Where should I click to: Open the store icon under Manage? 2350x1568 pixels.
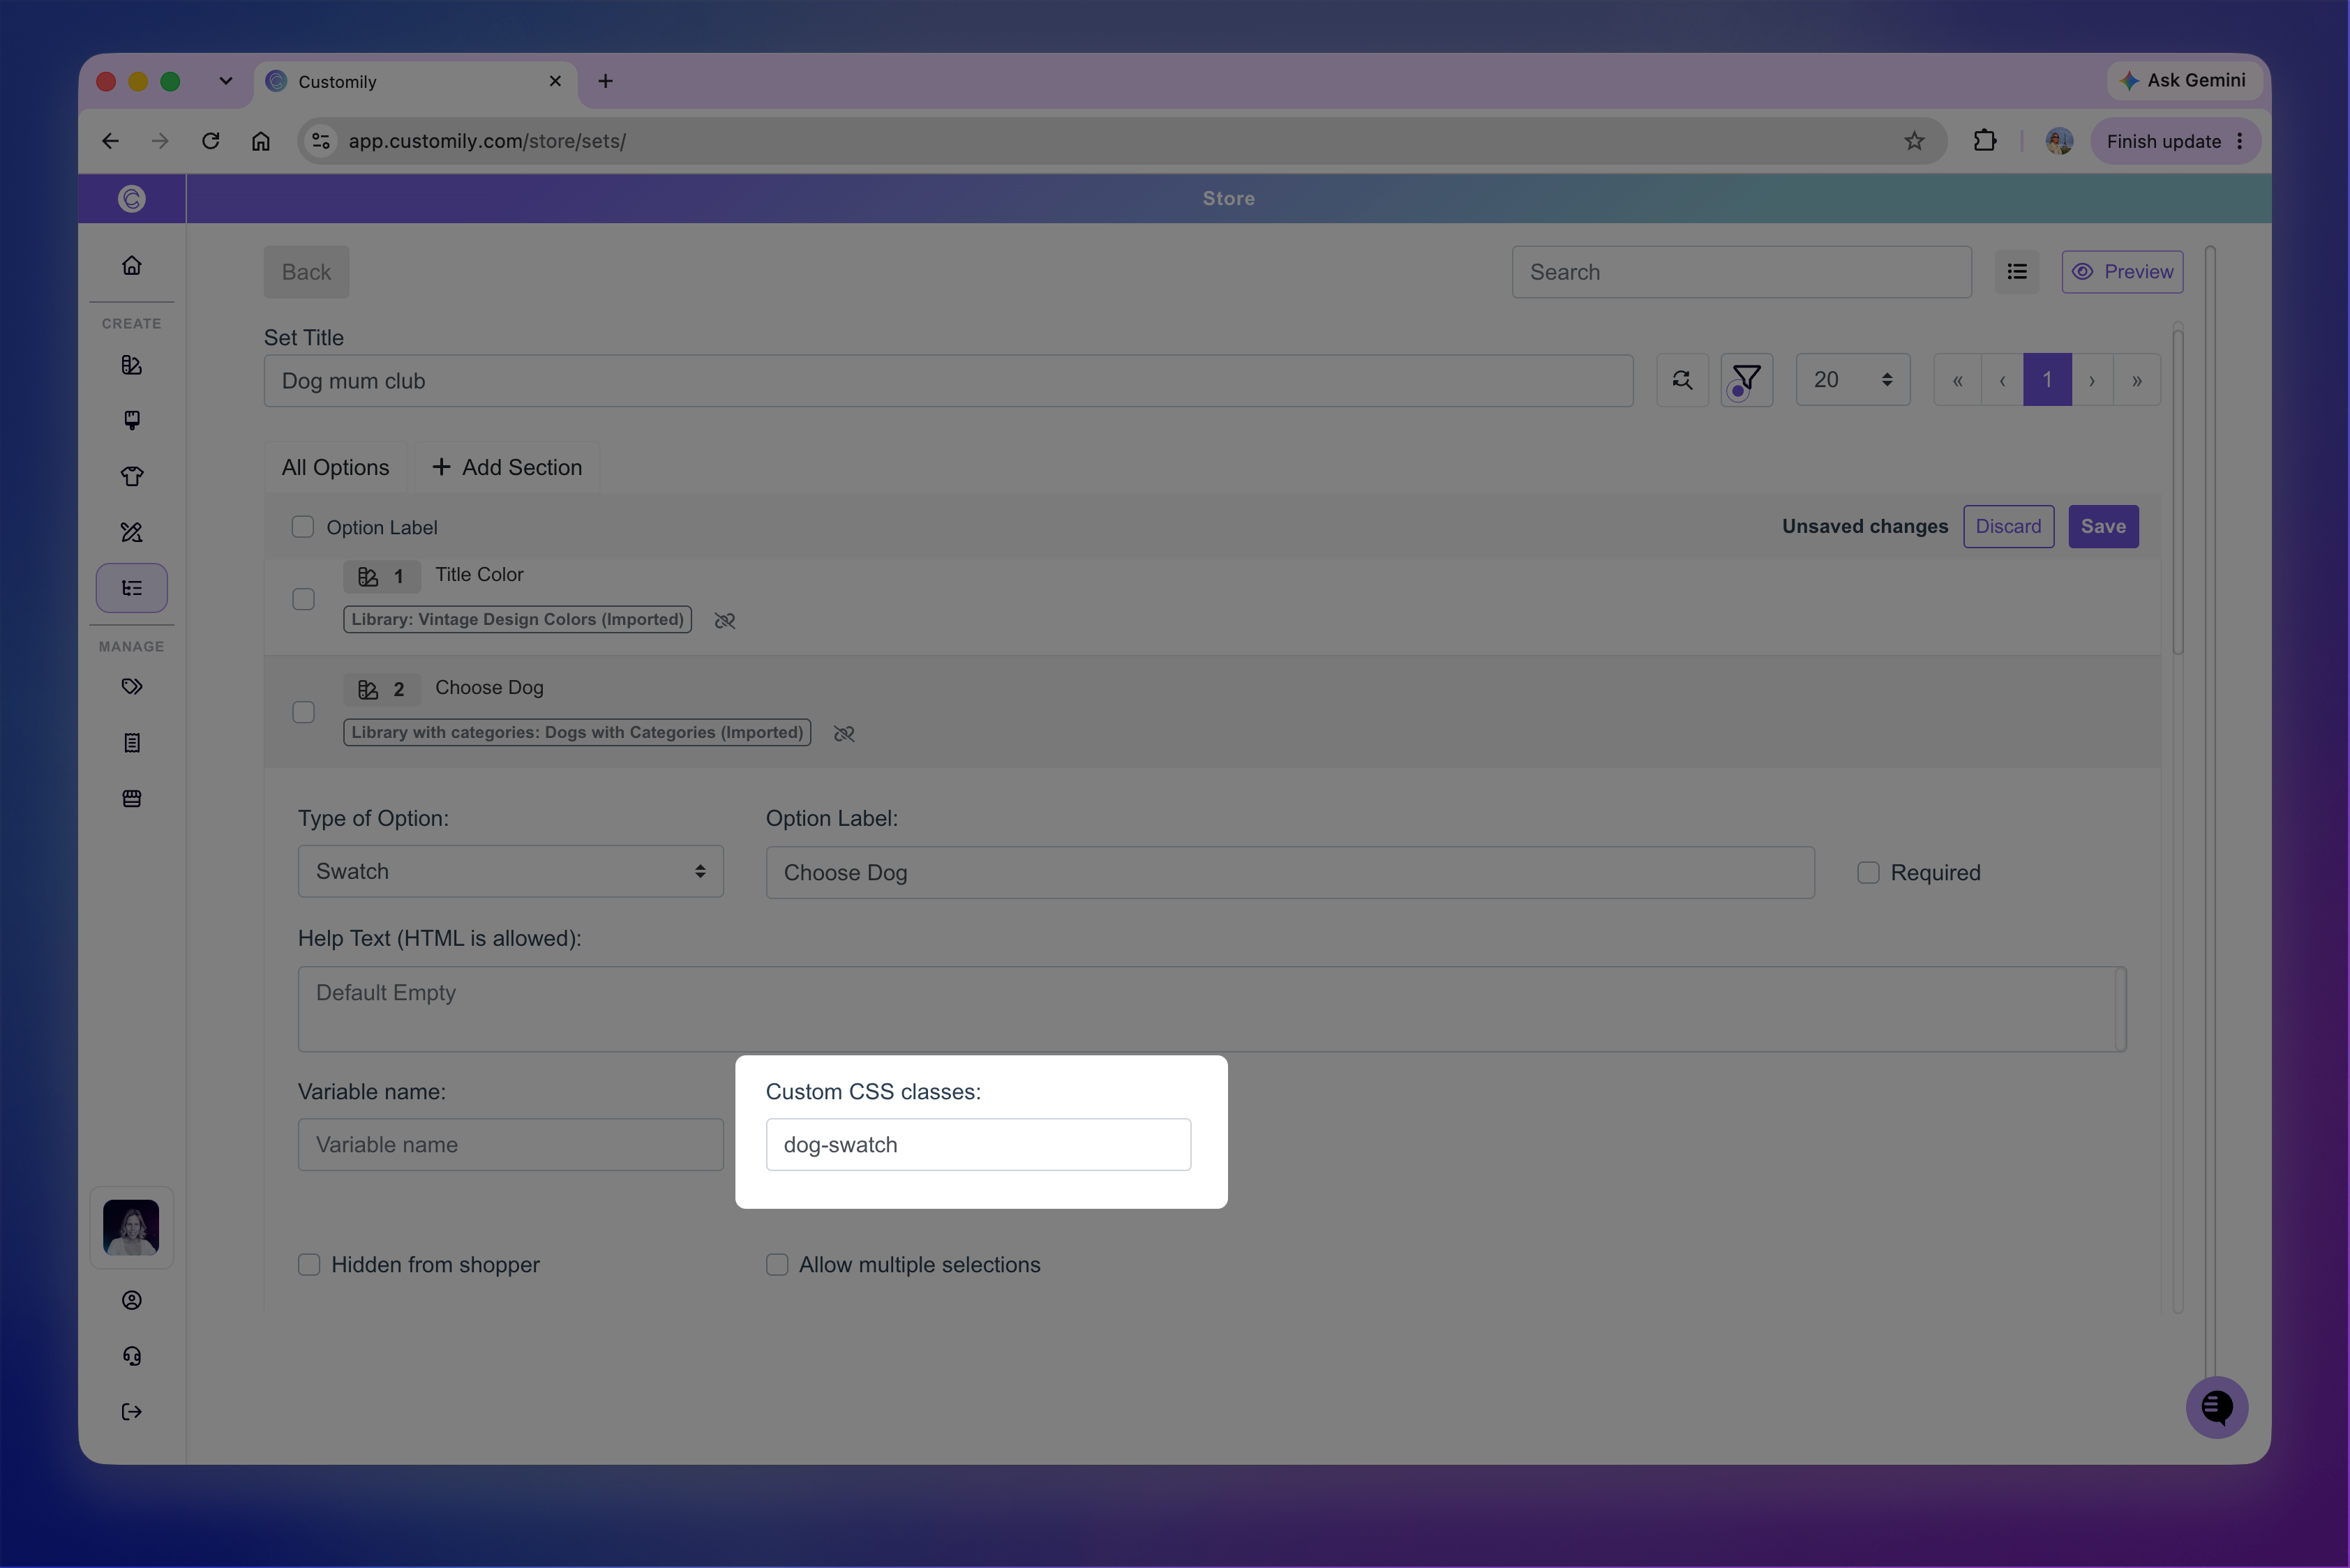pyautogui.click(x=131, y=798)
